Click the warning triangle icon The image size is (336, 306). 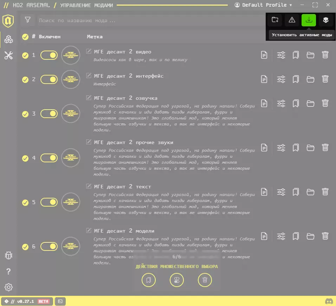[292, 20]
